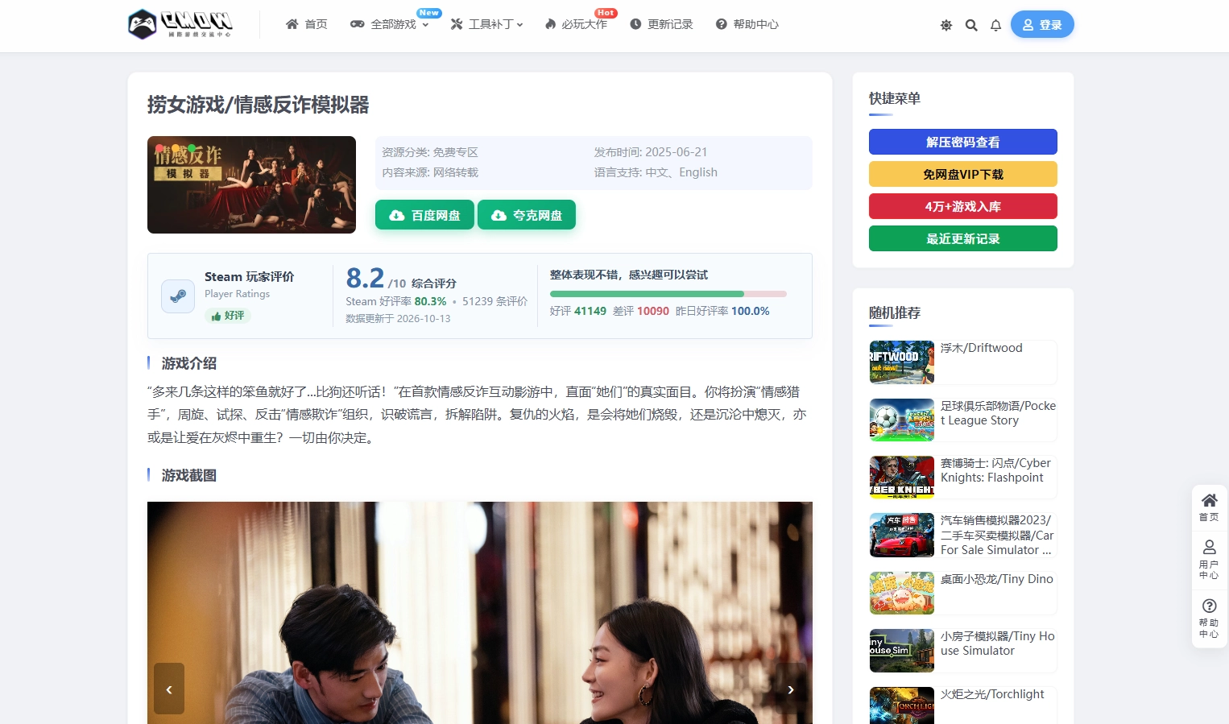Open the 火炬之光/Torchlight link

992,694
